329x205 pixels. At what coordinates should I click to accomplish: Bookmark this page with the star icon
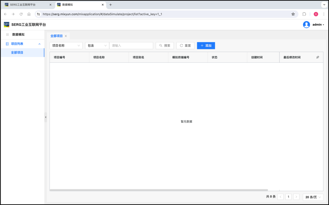coord(293,14)
